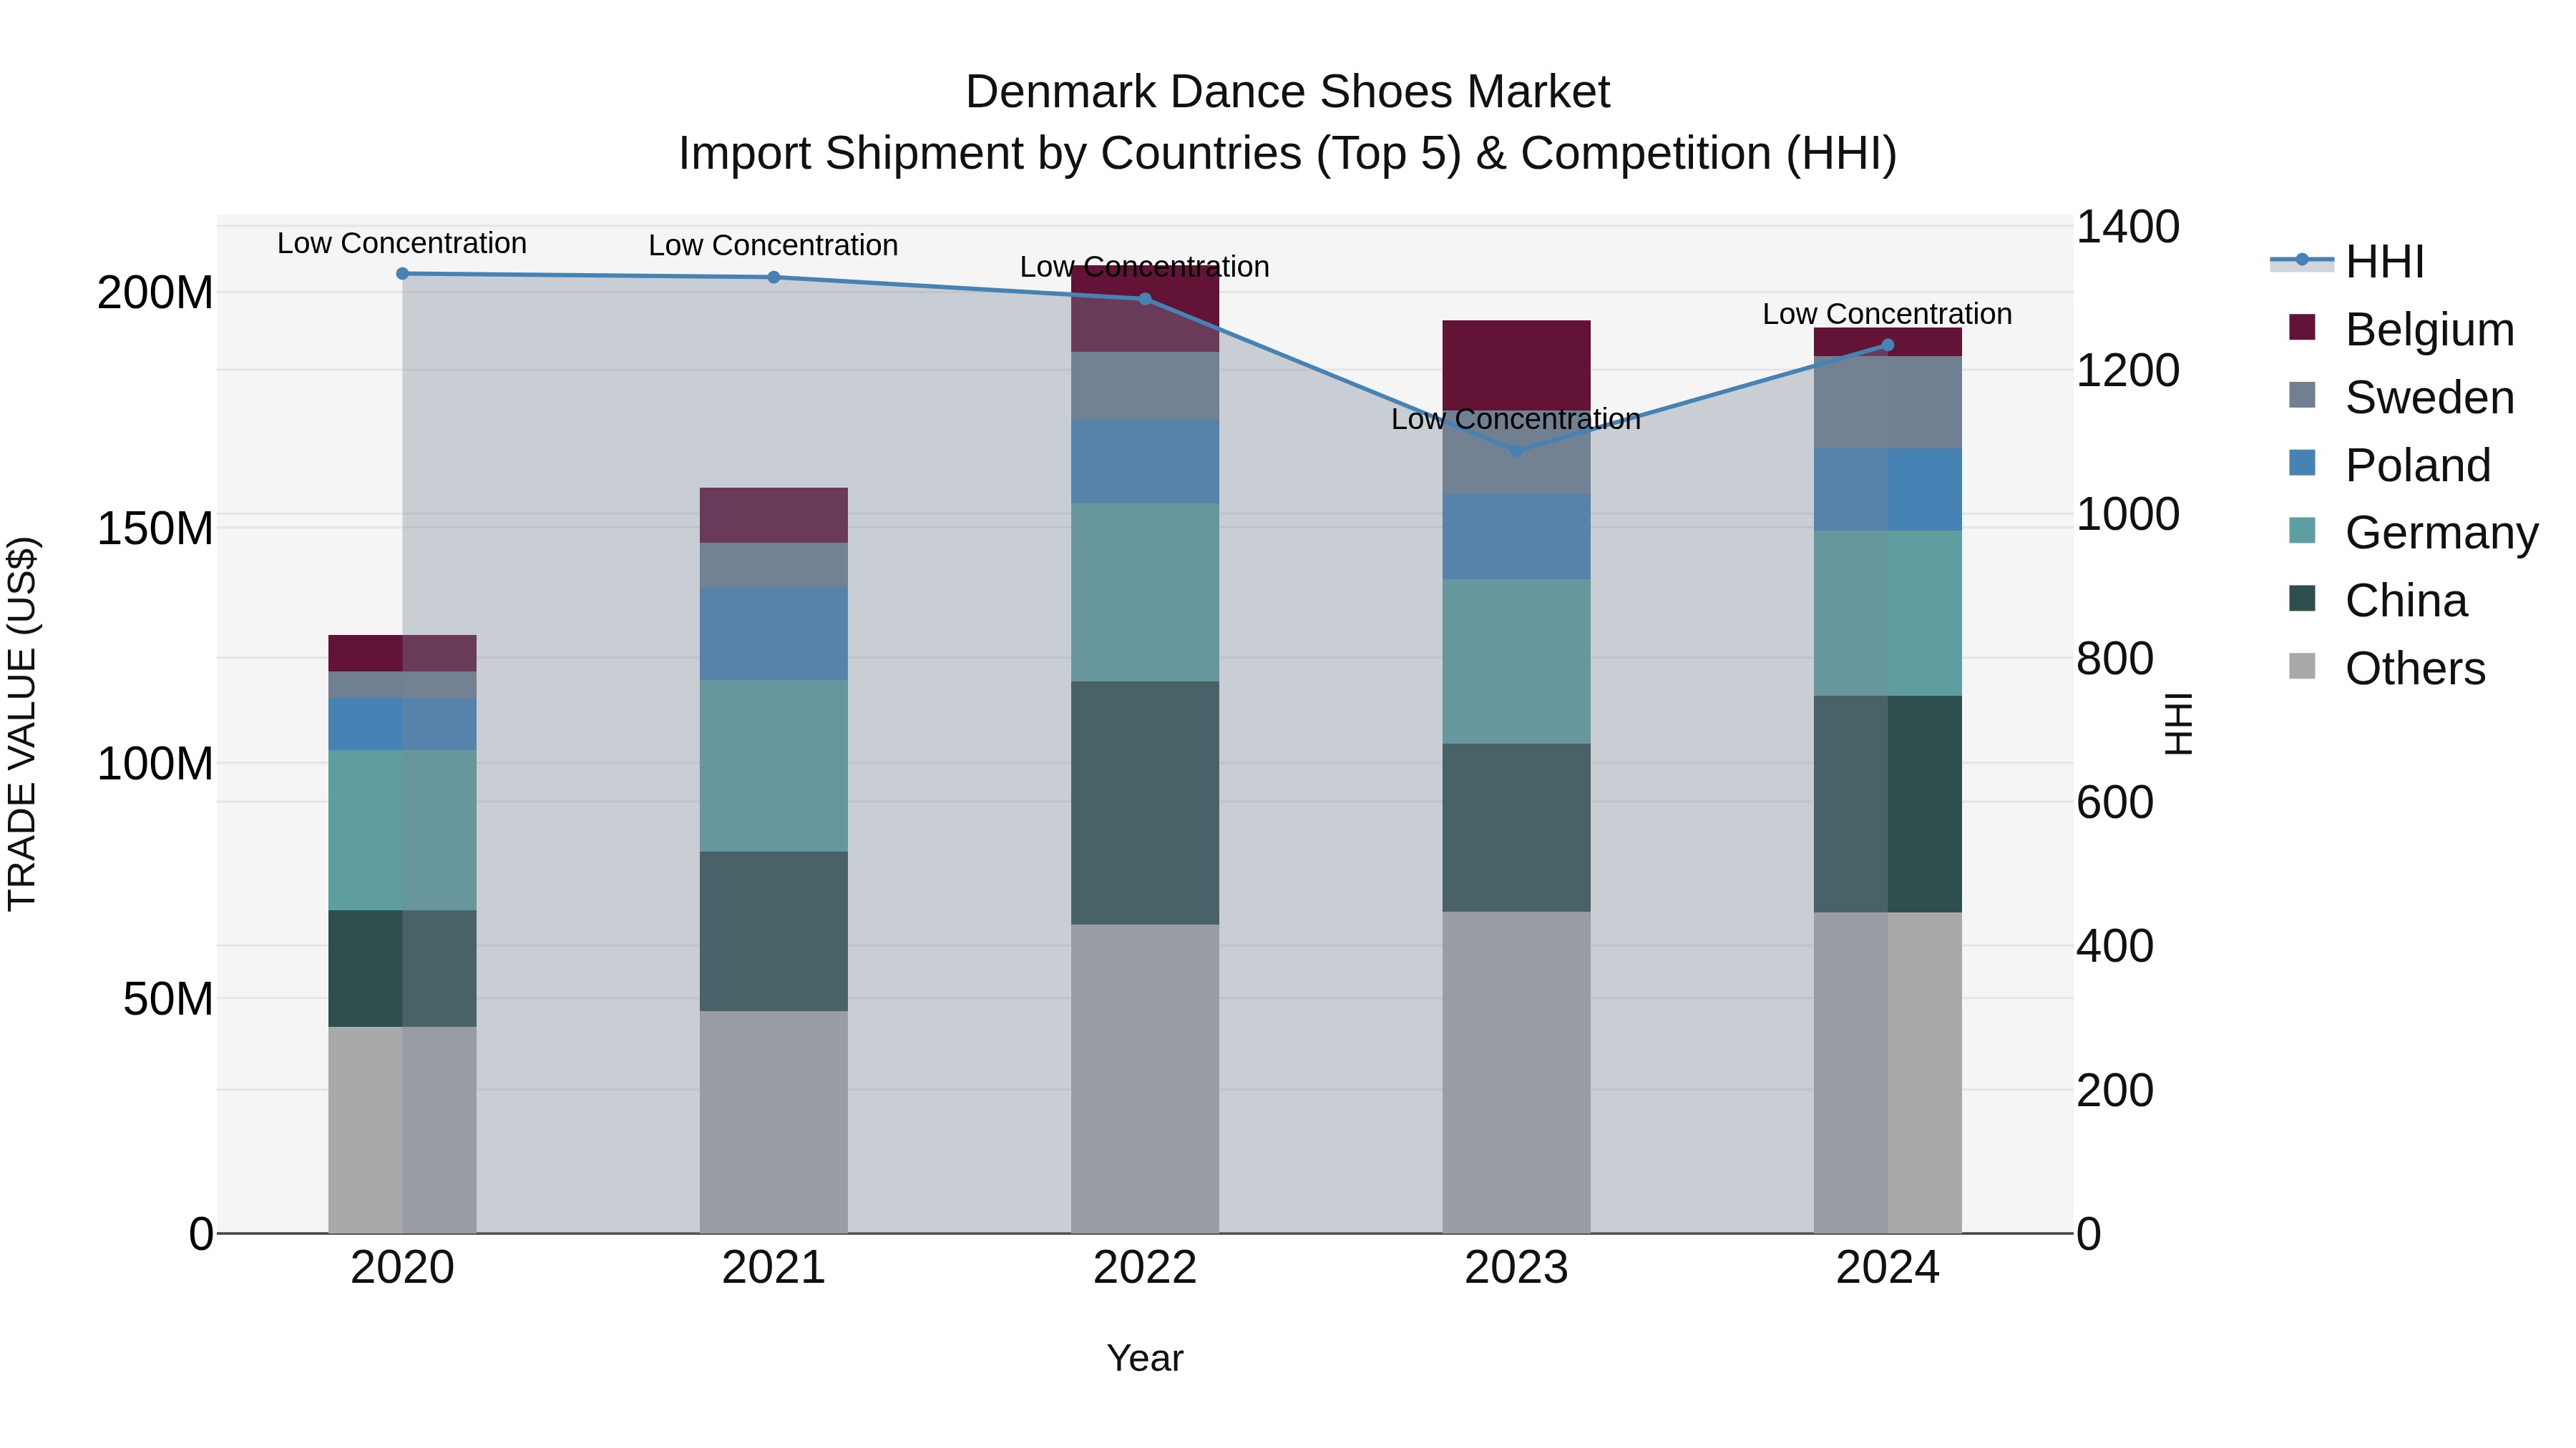Image resolution: width=2576 pixels, height=1448 pixels.
Task: Toggle the Belgium legend entry
Action: tap(2401, 330)
